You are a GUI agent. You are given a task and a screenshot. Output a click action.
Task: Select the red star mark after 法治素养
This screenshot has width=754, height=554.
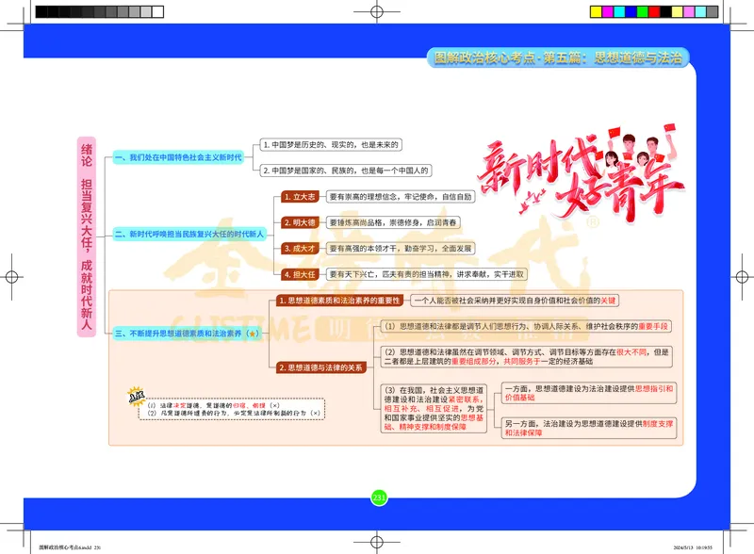coord(252,334)
